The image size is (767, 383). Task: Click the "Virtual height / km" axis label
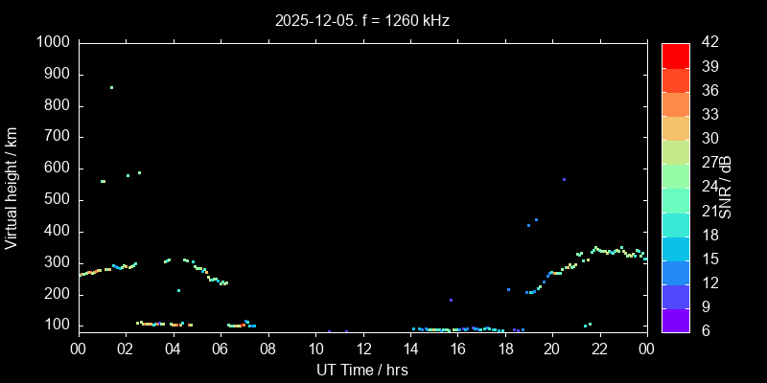[12, 187]
